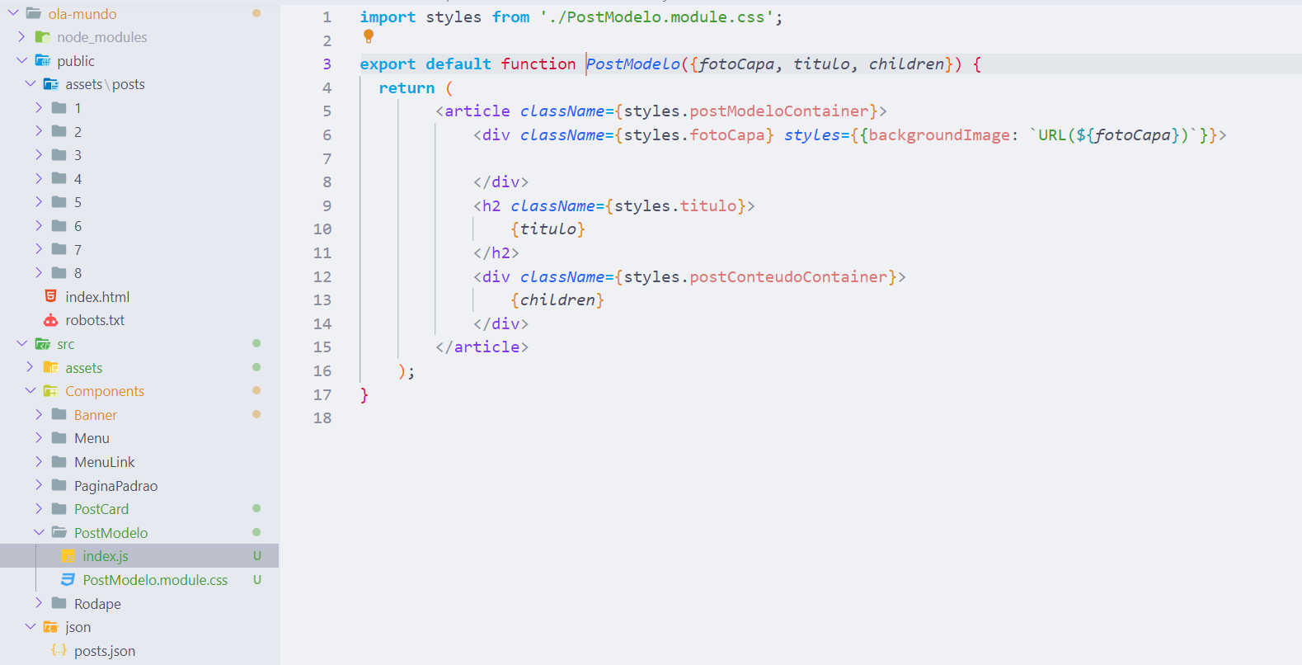Expand the node_modules folder chevron
This screenshot has width=1302, height=665.
tap(21, 37)
